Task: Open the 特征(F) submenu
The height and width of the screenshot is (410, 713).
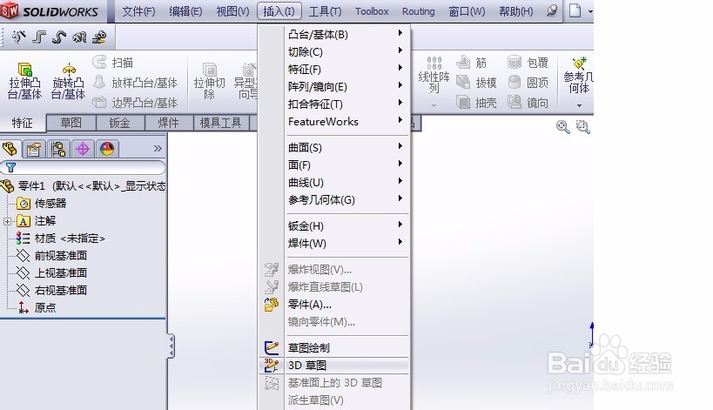Action: (x=346, y=69)
